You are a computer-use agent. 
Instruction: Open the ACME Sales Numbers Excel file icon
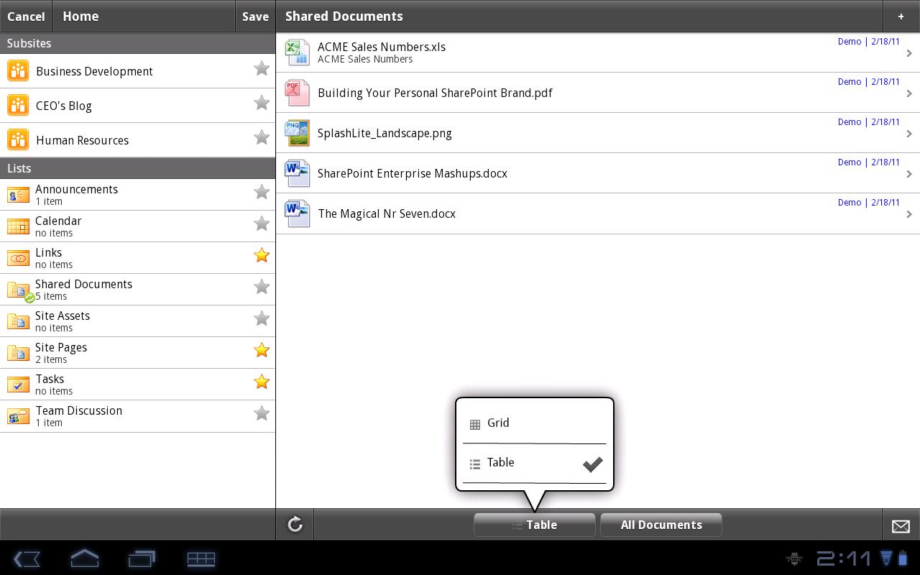click(x=297, y=52)
